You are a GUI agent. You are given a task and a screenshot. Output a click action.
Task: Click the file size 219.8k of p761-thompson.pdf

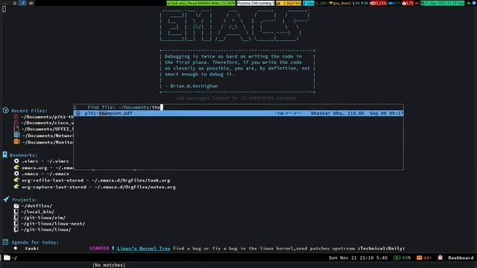[x=356, y=113]
